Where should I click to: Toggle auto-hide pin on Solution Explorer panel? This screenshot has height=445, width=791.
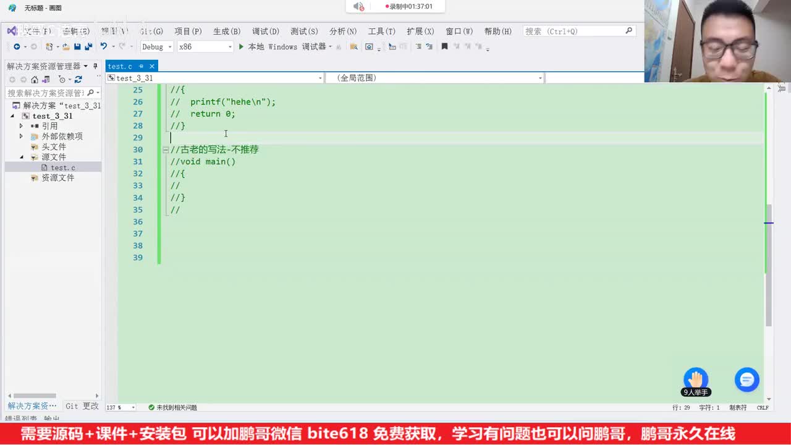coord(95,66)
